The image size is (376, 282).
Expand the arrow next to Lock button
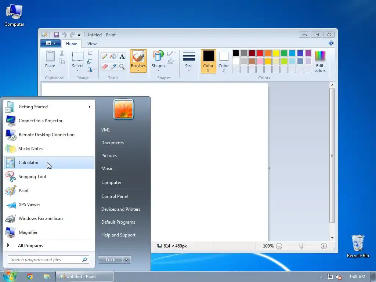click(x=127, y=260)
